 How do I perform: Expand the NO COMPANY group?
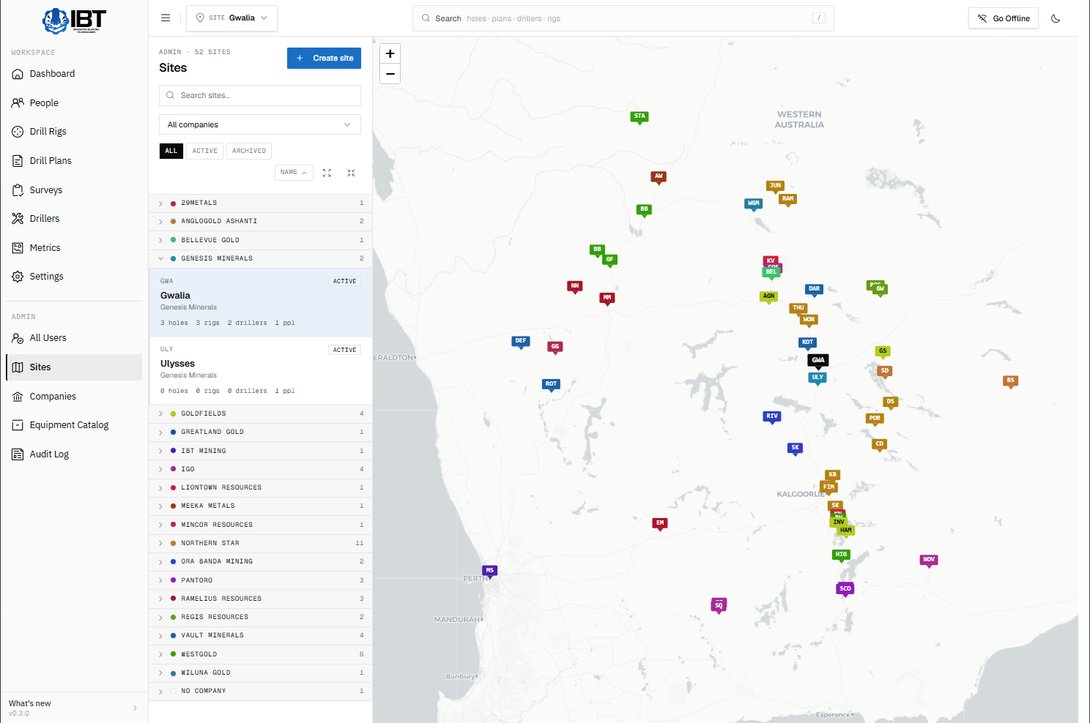(260, 691)
